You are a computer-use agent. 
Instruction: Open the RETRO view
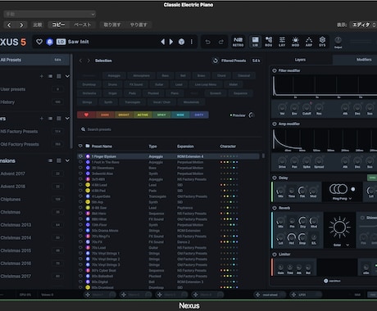[238, 42]
